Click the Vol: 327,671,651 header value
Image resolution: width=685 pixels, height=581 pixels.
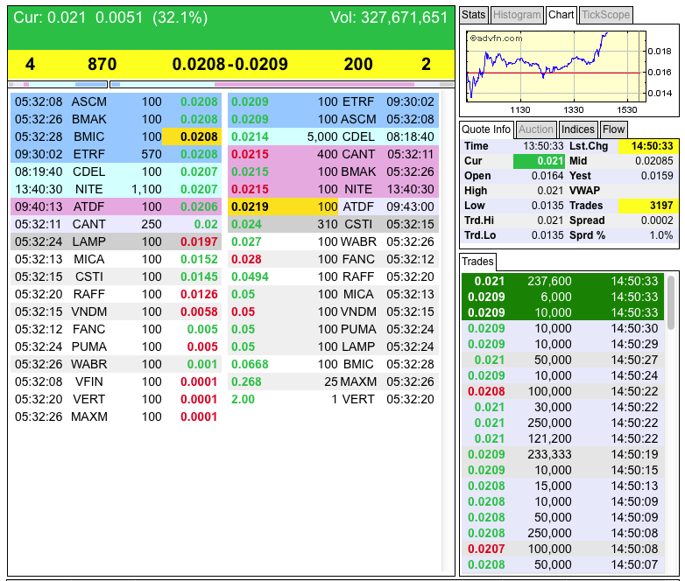point(389,17)
